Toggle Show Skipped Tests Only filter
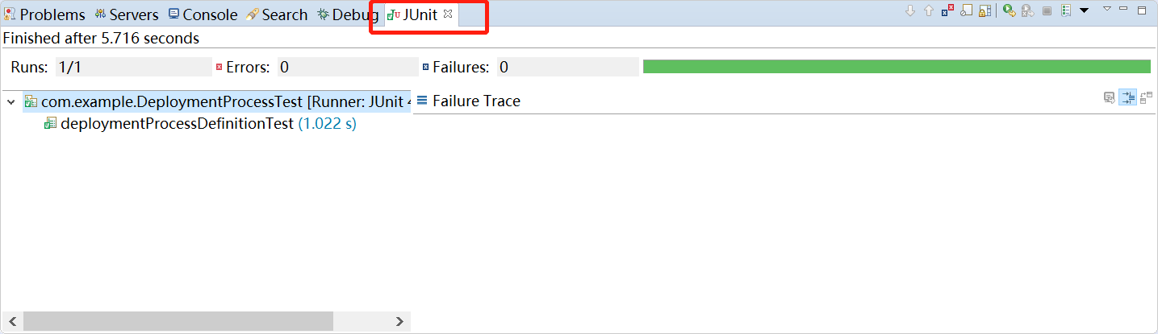Viewport: 1158px width, 334px height. (x=966, y=10)
